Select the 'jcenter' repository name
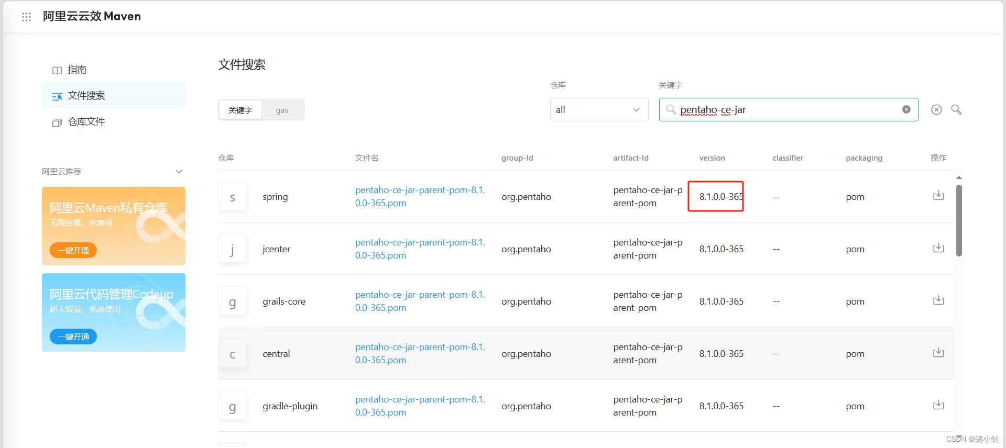 pyautogui.click(x=276, y=249)
